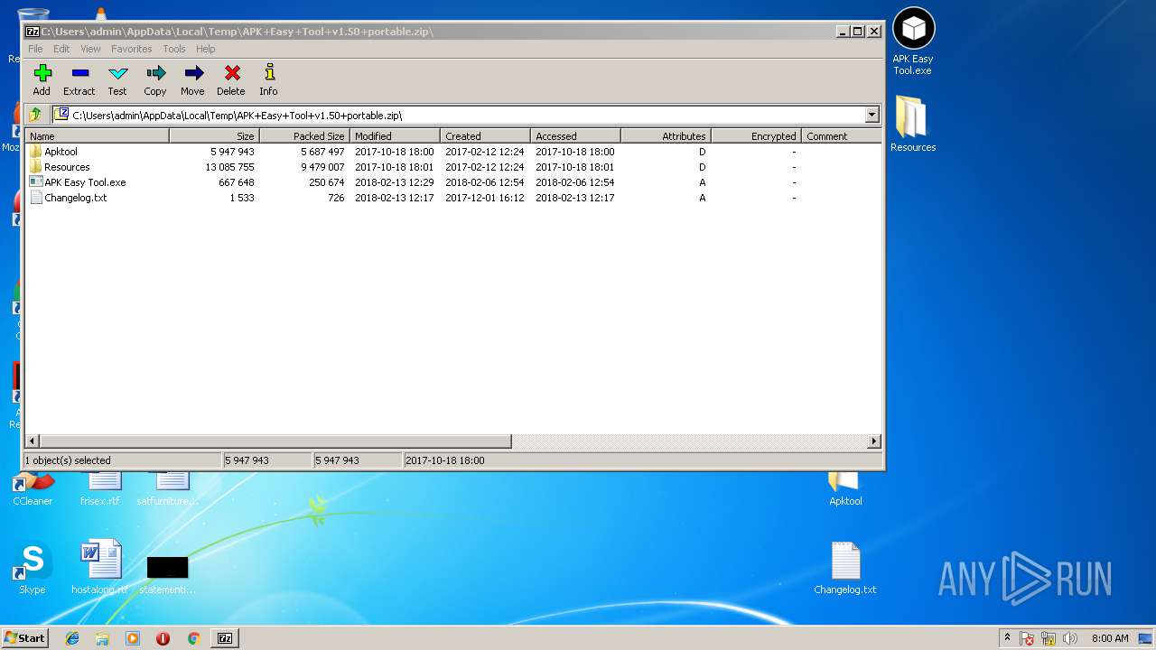This screenshot has height=650, width=1156.
Task: Click 7-Zip taskbar button
Action: tap(225, 638)
